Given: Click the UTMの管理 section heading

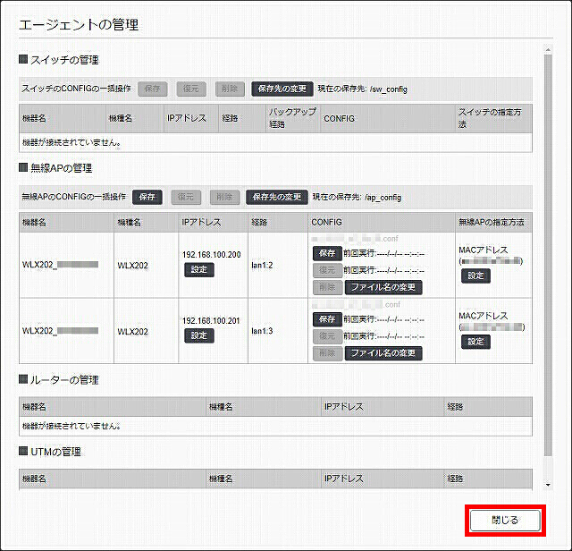Looking at the screenshot, I should point(55,452).
